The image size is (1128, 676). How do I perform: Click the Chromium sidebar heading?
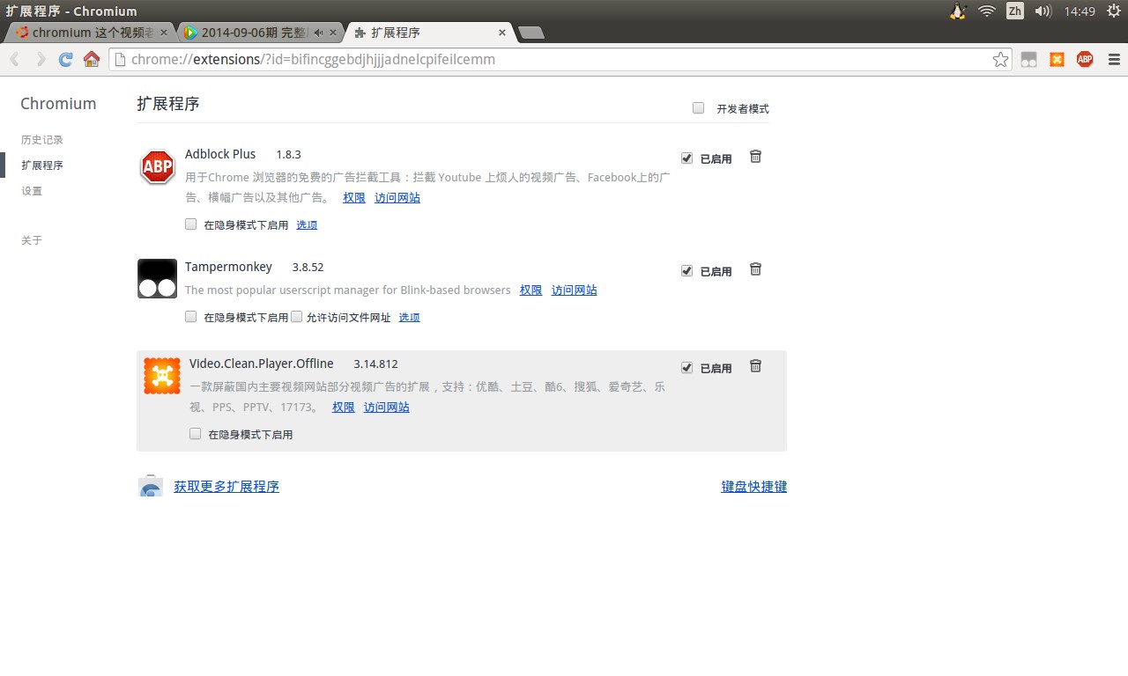pyautogui.click(x=58, y=104)
